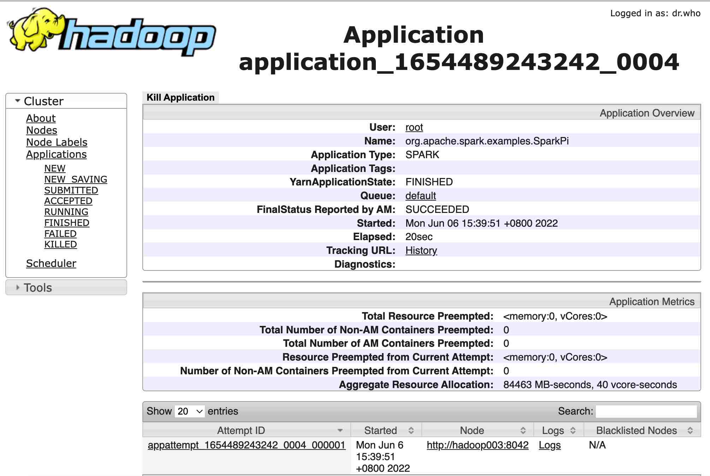Image resolution: width=710 pixels, height=476 pixels.
Task: Click the N/A blacklisted nodes cell
Action: (x=597, y=445)
